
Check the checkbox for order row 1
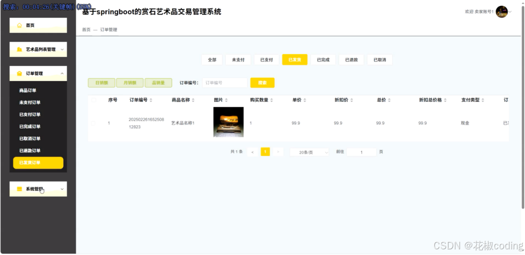coord(93,123)
